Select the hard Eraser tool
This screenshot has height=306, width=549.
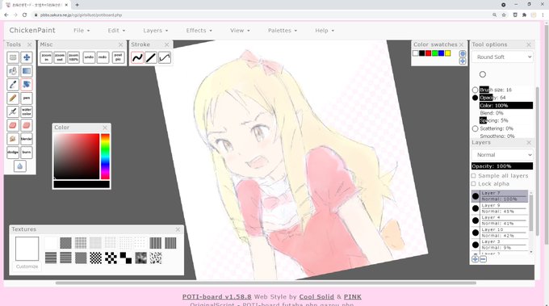[13, 125]
